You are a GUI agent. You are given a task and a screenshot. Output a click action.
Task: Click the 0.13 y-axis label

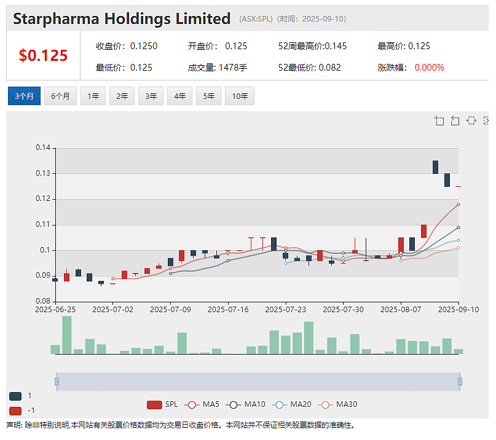coord(43,173)
